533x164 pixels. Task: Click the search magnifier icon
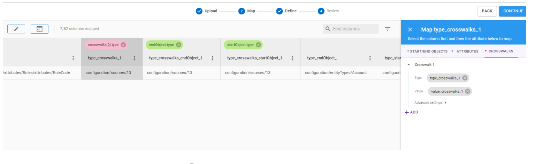(328, 29)
